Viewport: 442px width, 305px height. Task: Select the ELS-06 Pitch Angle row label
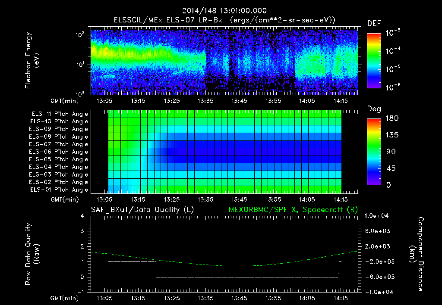coord(59,152)
